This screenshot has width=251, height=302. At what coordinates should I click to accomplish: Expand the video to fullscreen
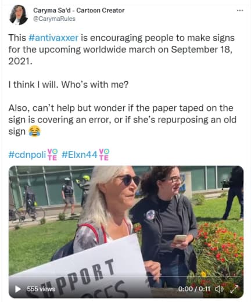234,289
